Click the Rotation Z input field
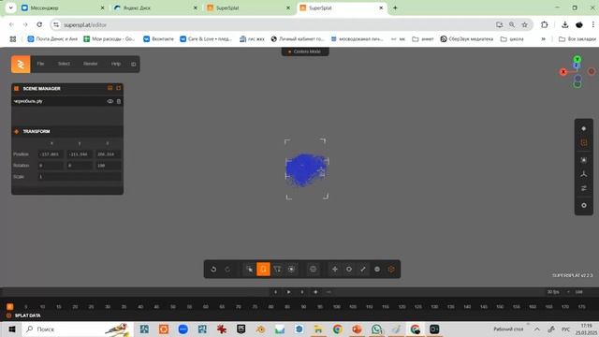Image resolution: width=599 pixels, height=337 pixels. 108,166
